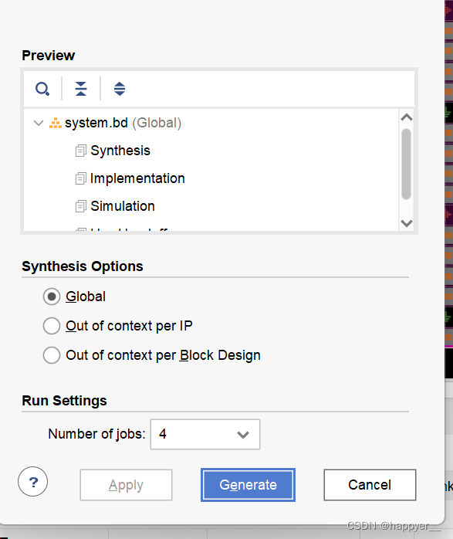453x539 pixels.
Task: Open the Number of jobs dropdown
Action: click(205, 434)
